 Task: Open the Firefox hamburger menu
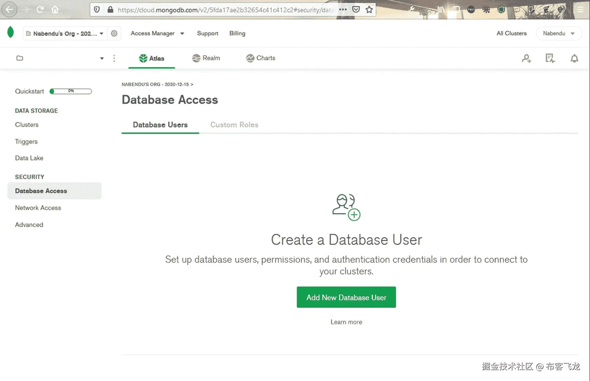pyautogui.click(x=581, y=10)
